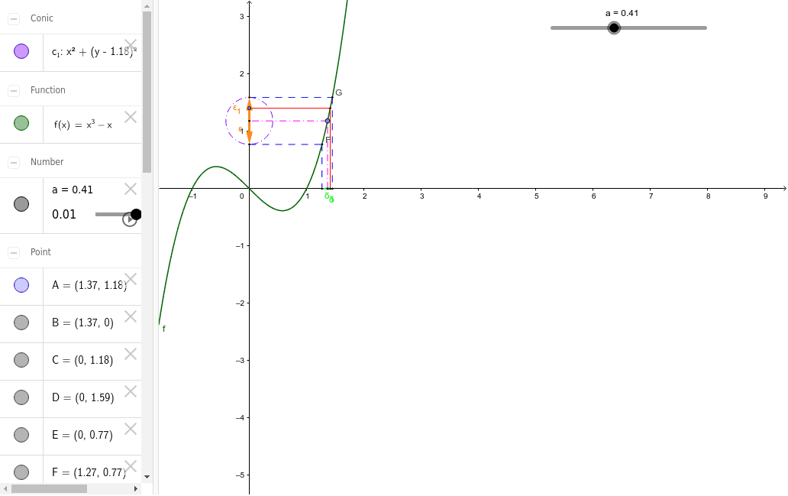
Task: Select the c1 conic equation text
Action: coord(94,51)
